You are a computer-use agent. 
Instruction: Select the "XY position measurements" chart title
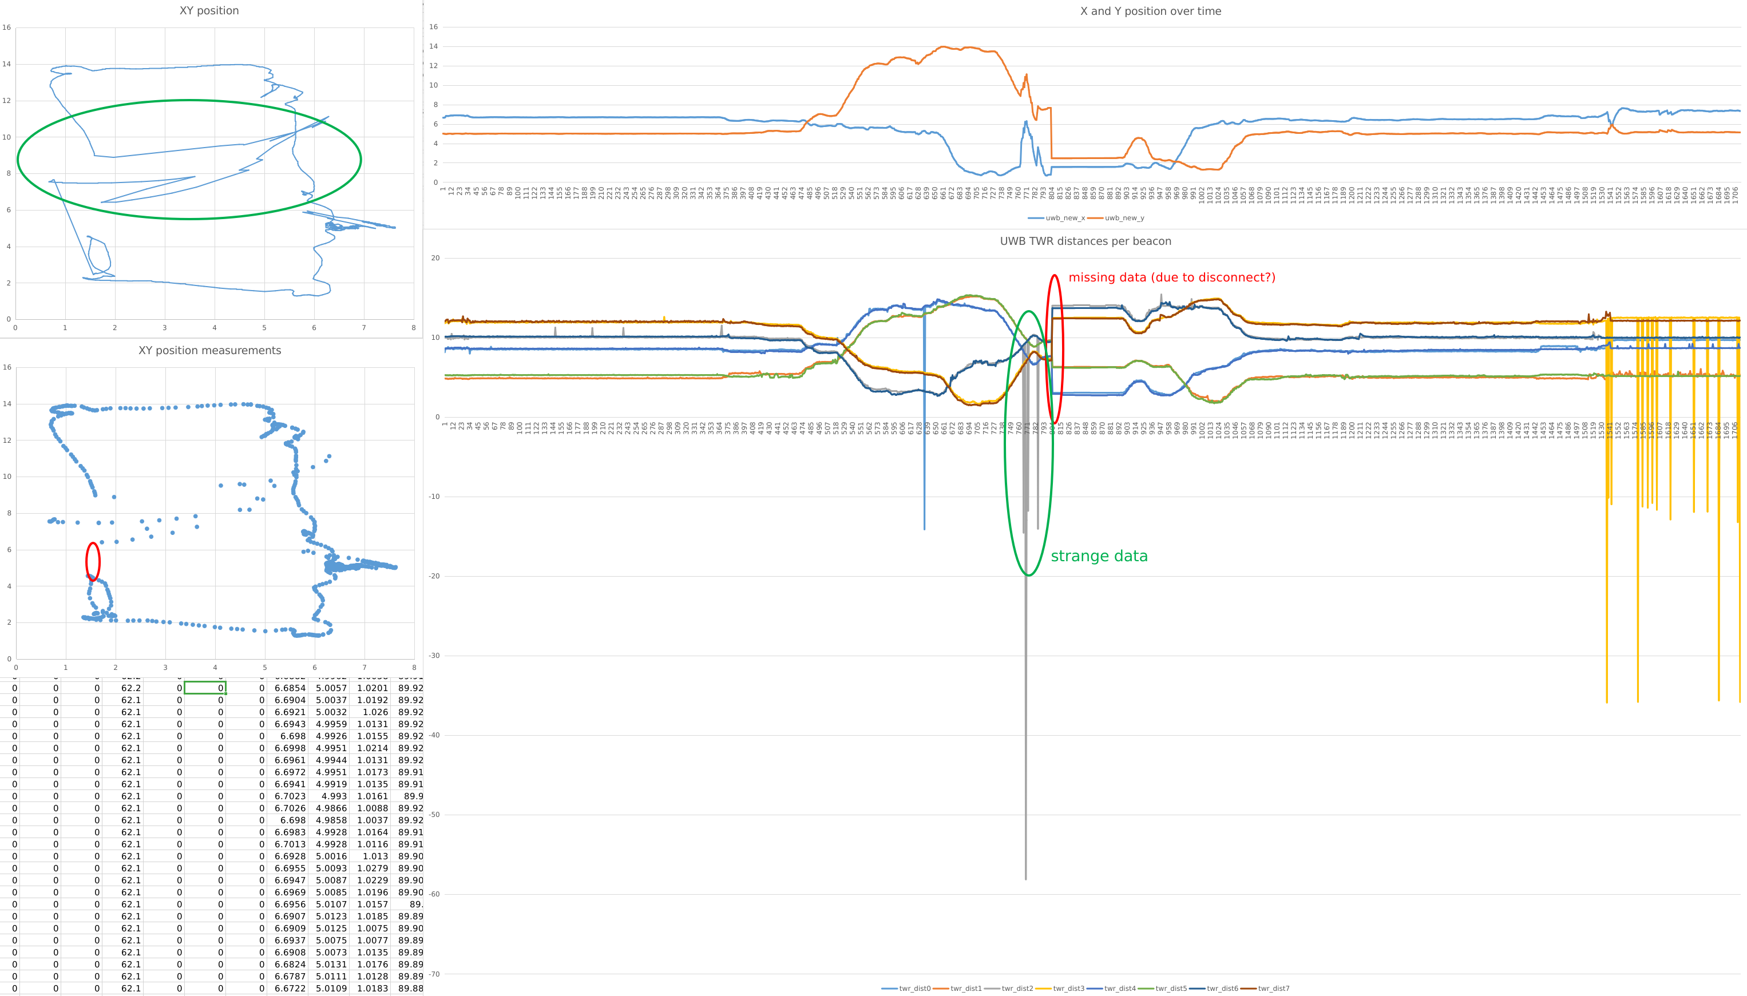coord(209,350)
